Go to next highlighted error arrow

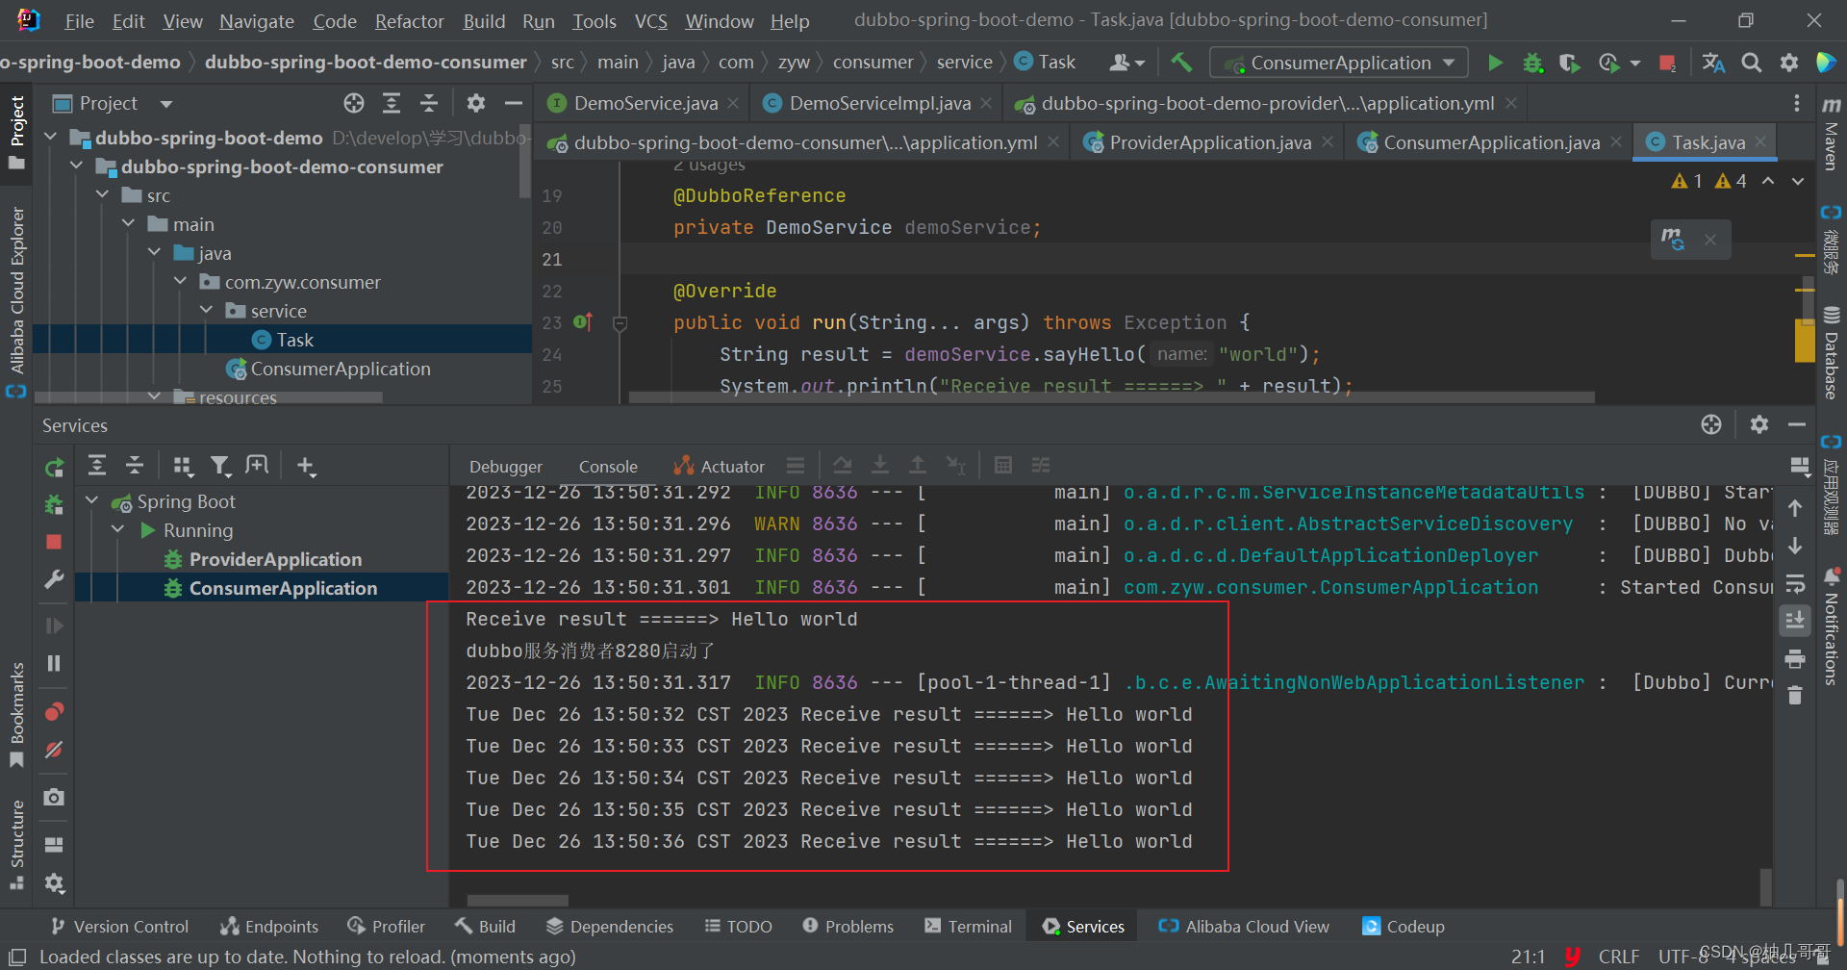[1798, 181]
